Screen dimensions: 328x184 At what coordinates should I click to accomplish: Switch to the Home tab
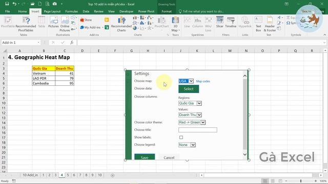(x=23, y=11)
